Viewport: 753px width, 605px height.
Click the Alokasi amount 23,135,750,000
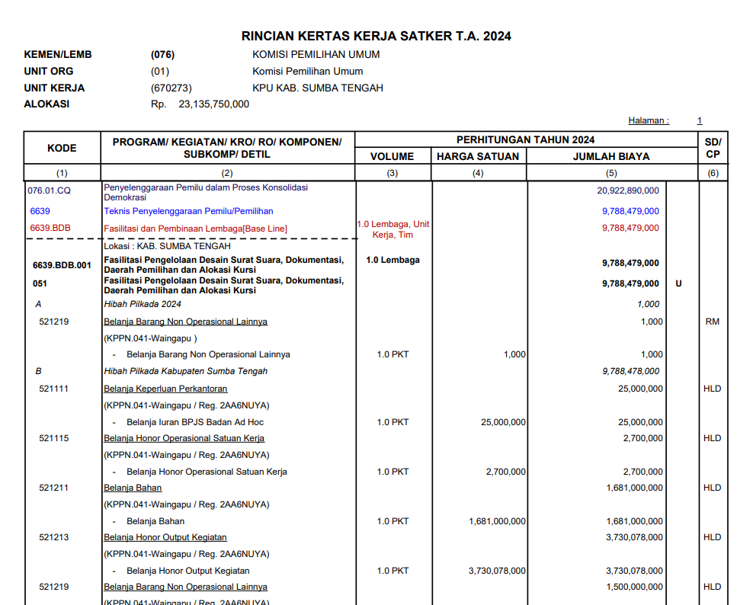pos(213,104)
